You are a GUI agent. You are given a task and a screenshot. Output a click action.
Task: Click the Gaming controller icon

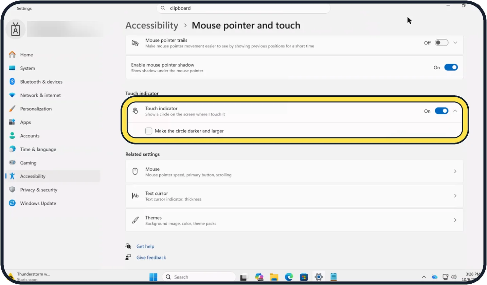(x=12, y=163)
